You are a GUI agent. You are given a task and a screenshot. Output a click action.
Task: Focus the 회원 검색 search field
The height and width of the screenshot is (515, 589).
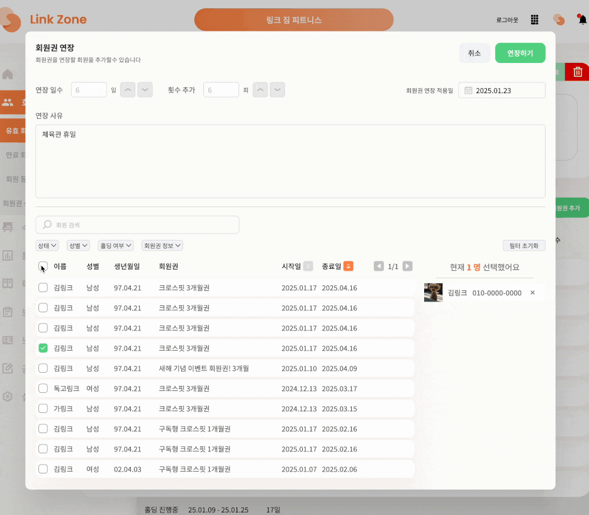pos(137,225)
